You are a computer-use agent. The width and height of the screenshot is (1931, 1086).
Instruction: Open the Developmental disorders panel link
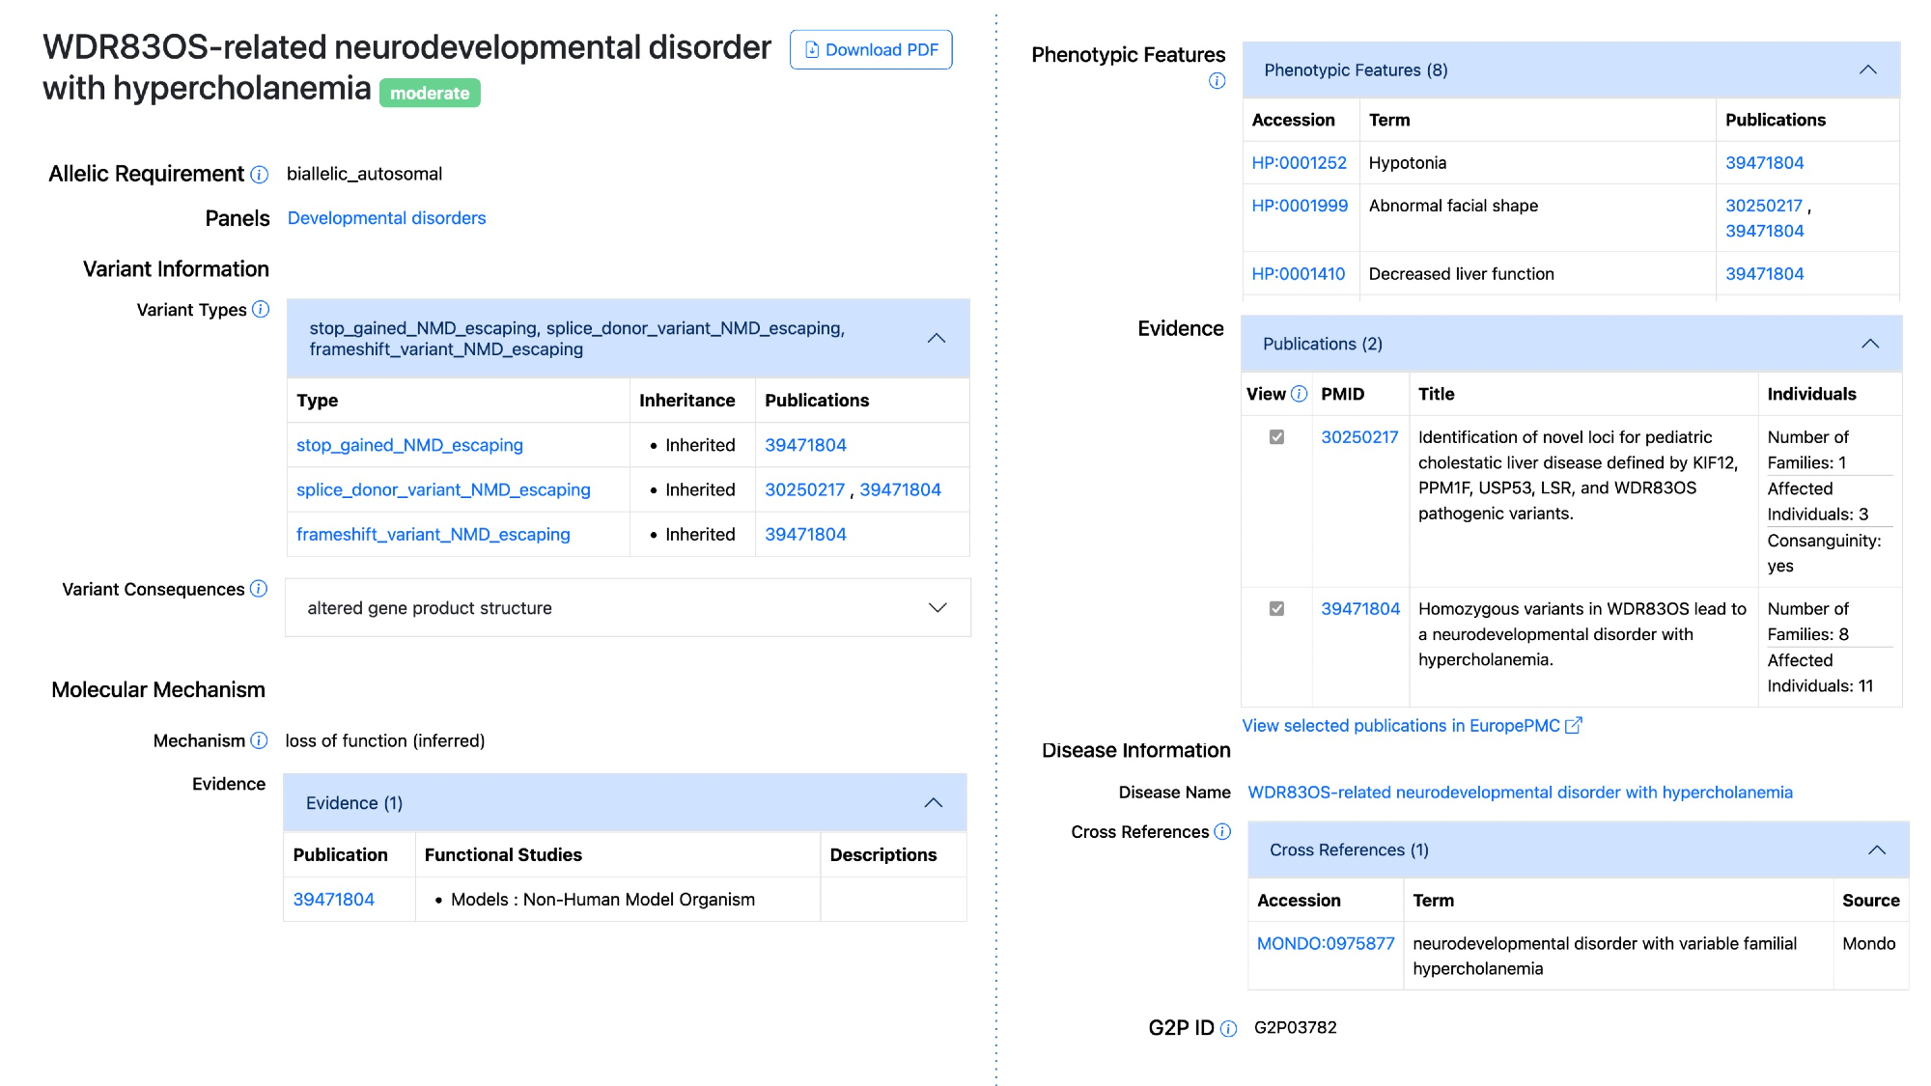click(386, 218)
